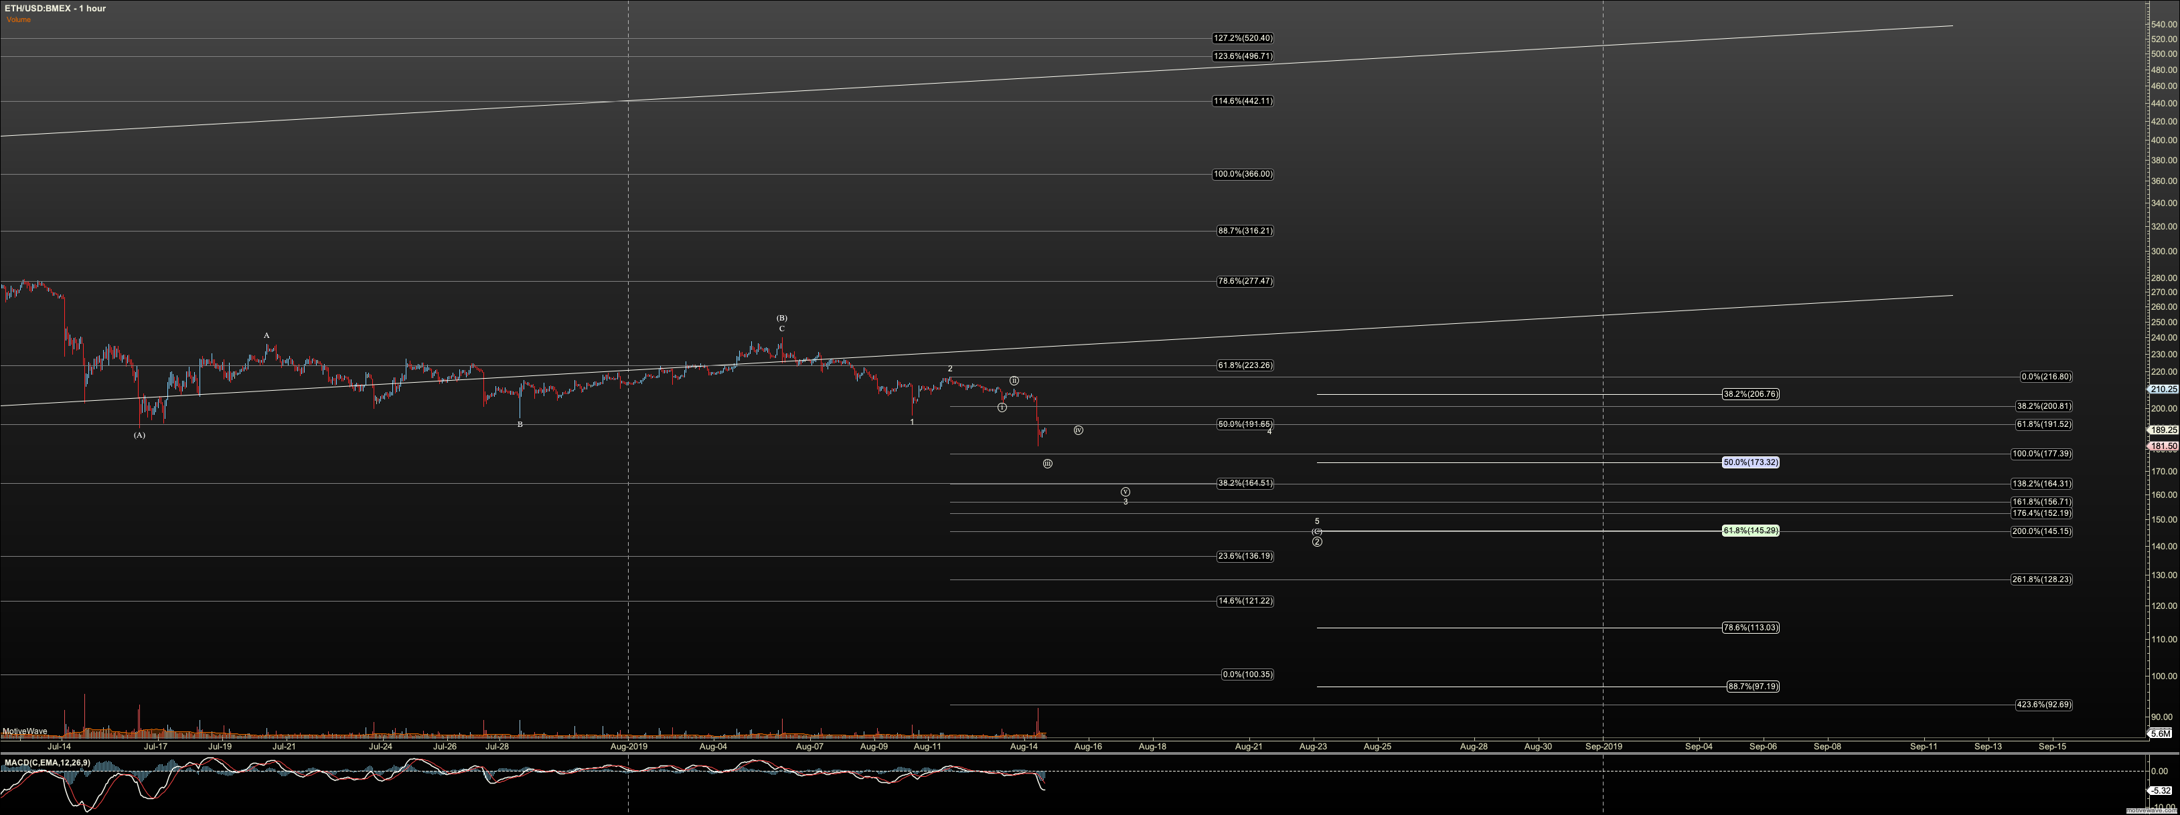
Task: Select the wave 2 label above Aug-11 high
Action: pyautogui.click(x=950, y=369)
